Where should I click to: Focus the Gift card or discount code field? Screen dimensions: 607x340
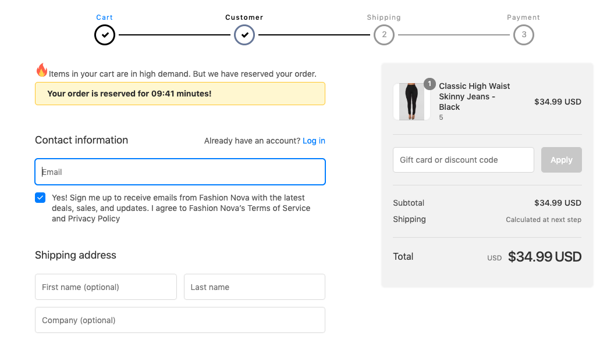[x=463, y=160]
